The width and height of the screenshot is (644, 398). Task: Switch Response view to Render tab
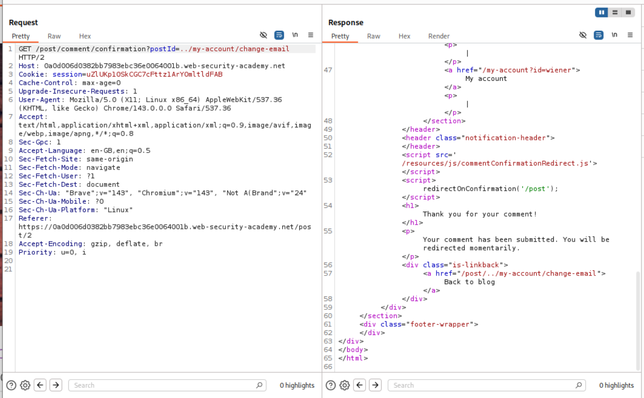point(439,36)
